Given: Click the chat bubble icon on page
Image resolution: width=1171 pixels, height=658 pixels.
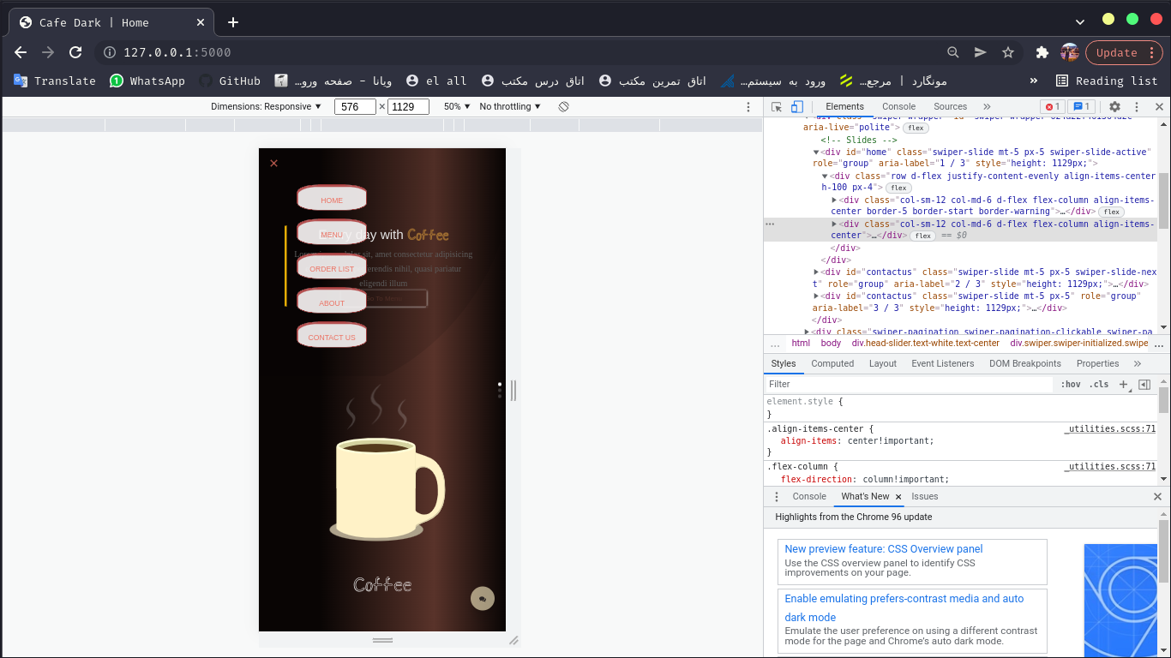Looking at the screenshot, I should (x=483, y=599).
